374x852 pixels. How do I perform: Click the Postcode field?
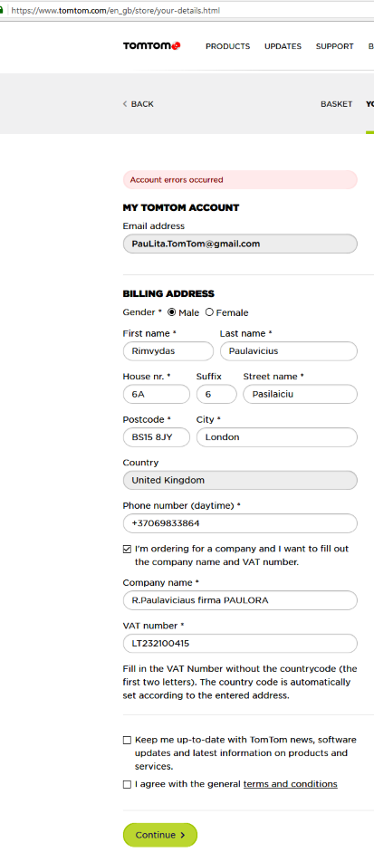[157, 437]
